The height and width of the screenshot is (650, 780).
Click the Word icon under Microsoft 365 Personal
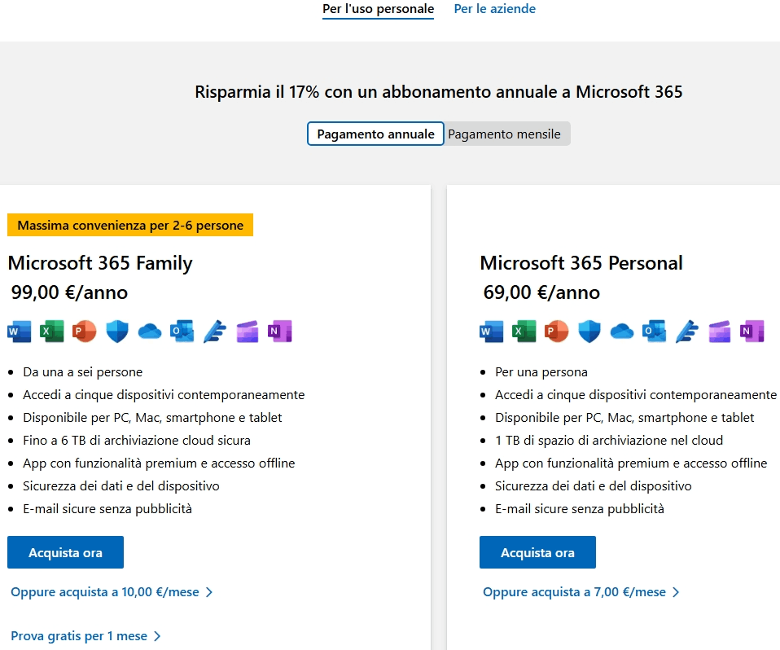click(492, 332)
